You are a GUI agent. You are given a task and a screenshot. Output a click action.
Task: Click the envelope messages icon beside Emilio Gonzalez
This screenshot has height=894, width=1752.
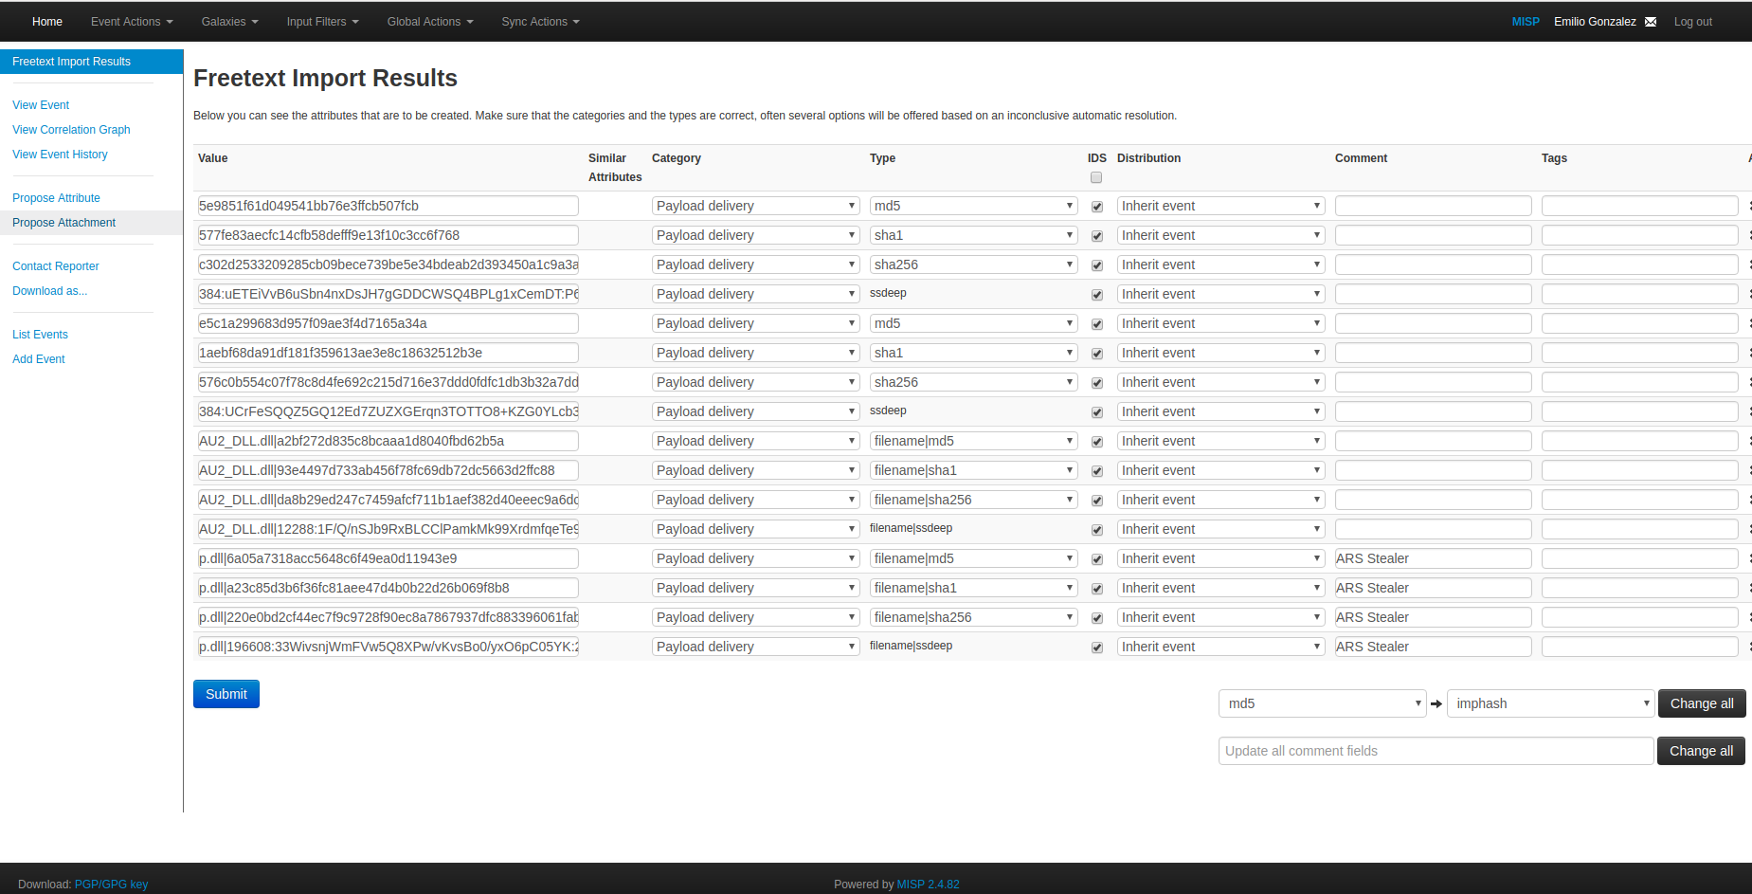1651,22
